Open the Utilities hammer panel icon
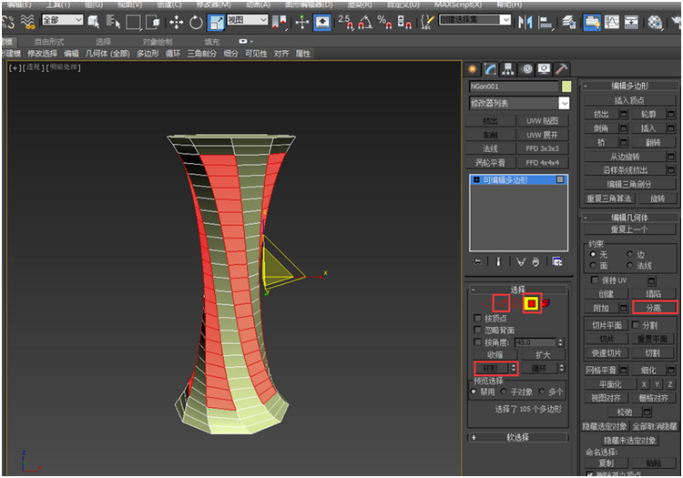This screenshot has height=478, width=683. tap(562, 68)
